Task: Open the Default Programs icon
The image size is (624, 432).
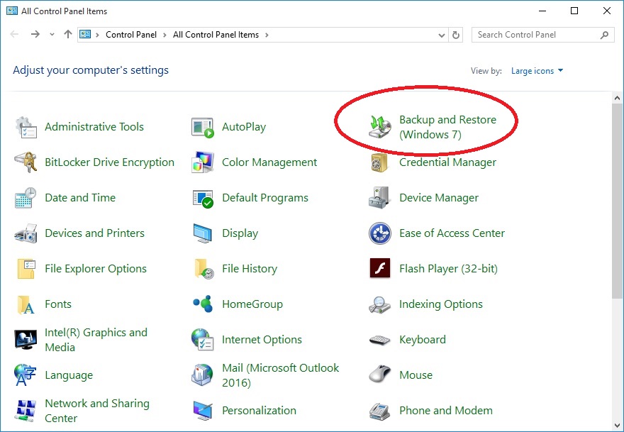Action: tap(203, 198)
